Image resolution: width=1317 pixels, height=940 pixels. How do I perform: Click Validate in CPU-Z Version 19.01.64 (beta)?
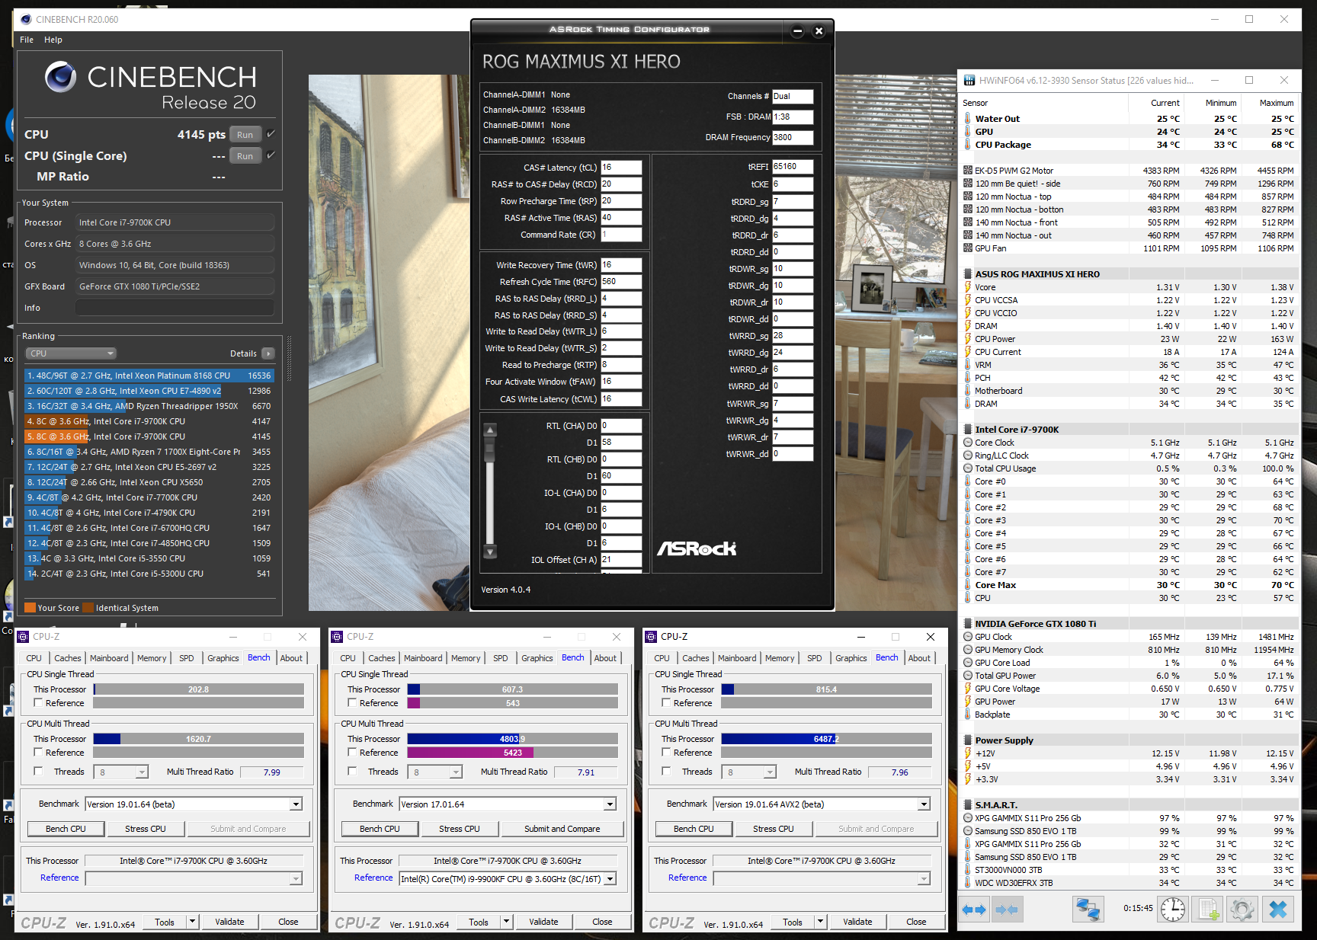(229, 922)
